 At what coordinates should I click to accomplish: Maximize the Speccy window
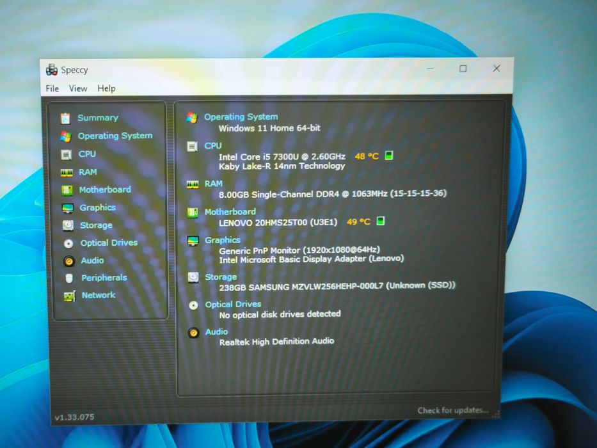(463, 68)
